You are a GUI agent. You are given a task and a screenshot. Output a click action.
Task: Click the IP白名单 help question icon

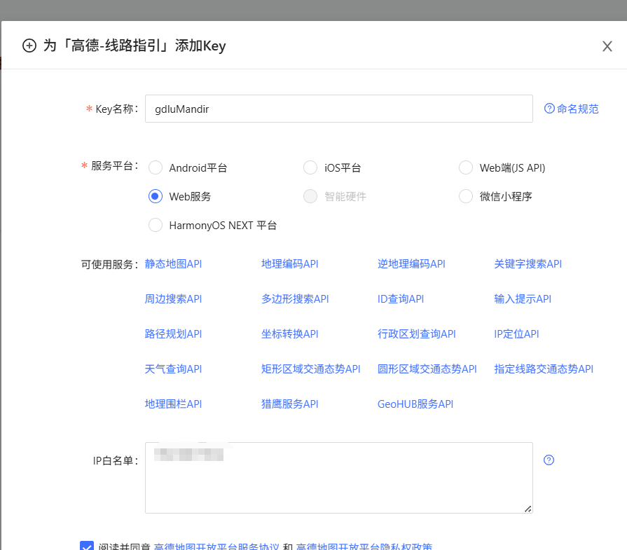pos(549,460)
